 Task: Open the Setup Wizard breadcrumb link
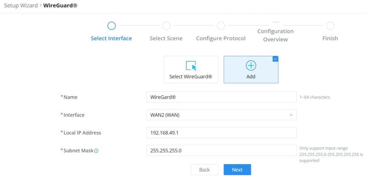(21, 5)
